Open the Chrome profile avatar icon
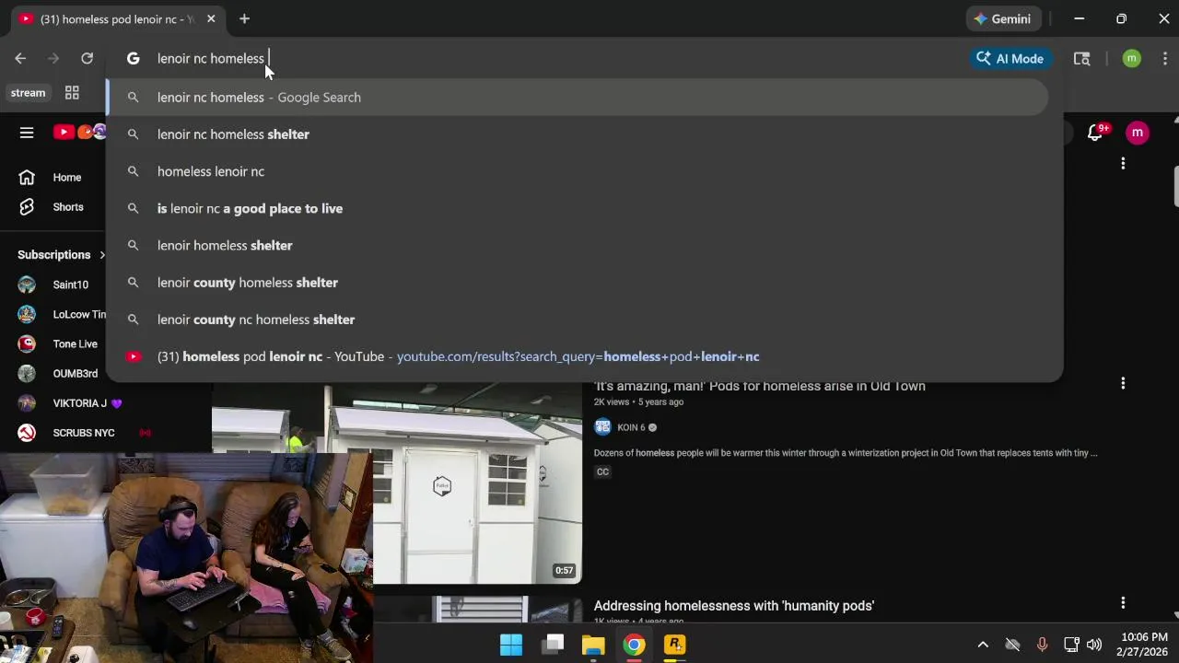Viewport: 1179px width, 663px height. click(1132, 58)
